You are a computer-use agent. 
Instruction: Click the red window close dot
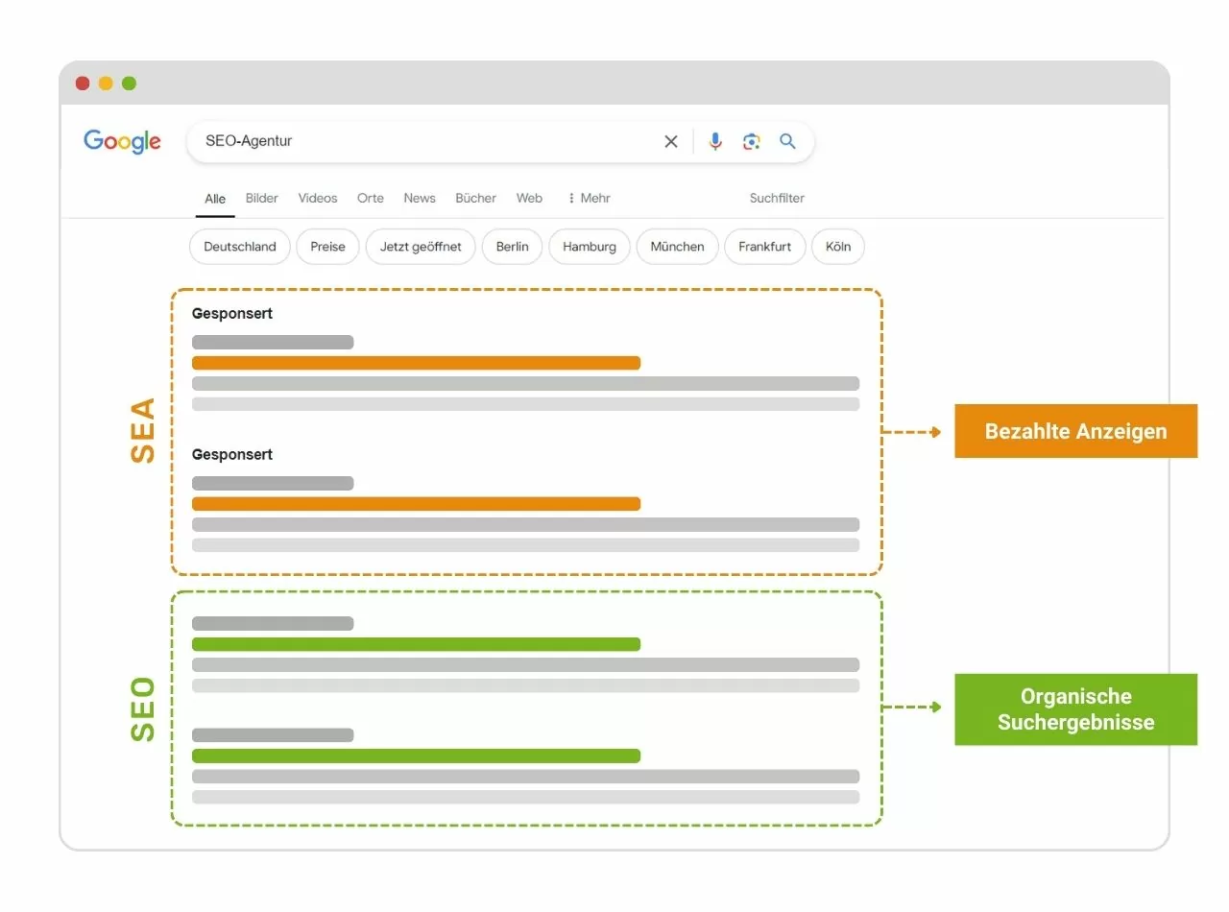(x=83, y=84)
